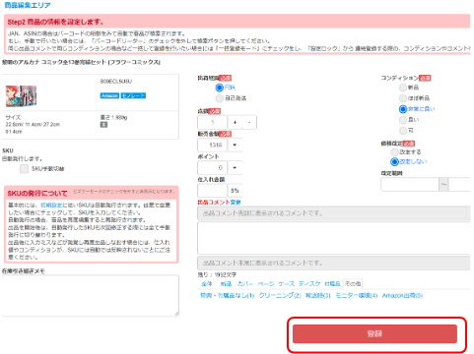Click the purchase cost input field
This screenshot has width=474, height=354.
click(212, 191)
